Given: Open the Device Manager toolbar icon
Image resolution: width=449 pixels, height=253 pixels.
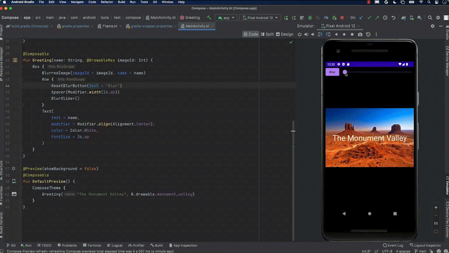Looking at the screenshot, I should coord(411,18).
